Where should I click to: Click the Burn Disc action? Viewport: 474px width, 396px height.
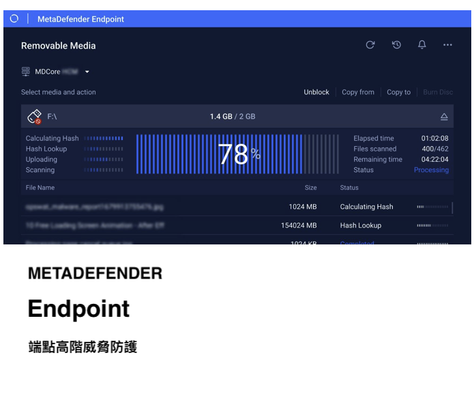click(438, 92)
